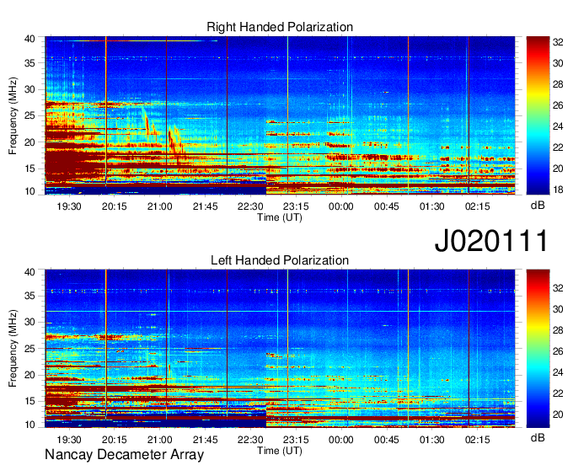573x465 pixels.
Task: Click the 00:00 time tick on Right Handed plot
Action: pos(341,206)
